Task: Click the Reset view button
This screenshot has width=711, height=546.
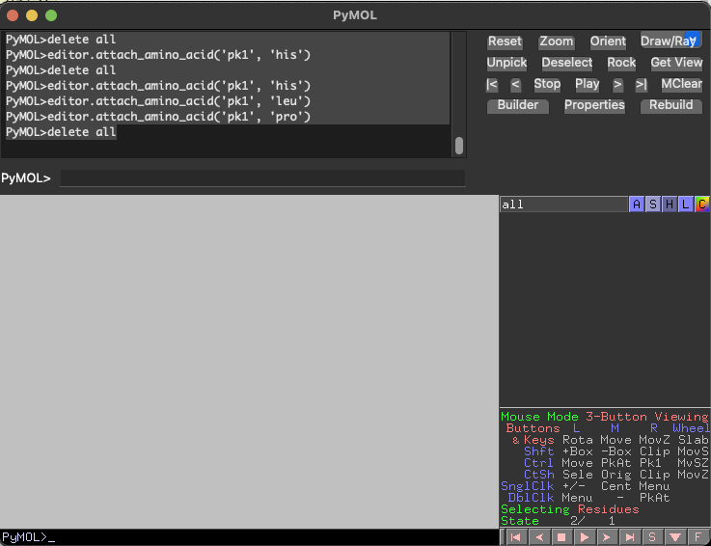Action: 505,41
